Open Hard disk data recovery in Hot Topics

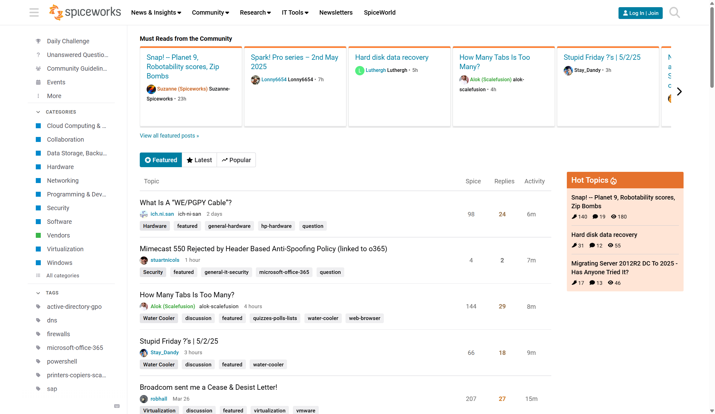(604, 235)
